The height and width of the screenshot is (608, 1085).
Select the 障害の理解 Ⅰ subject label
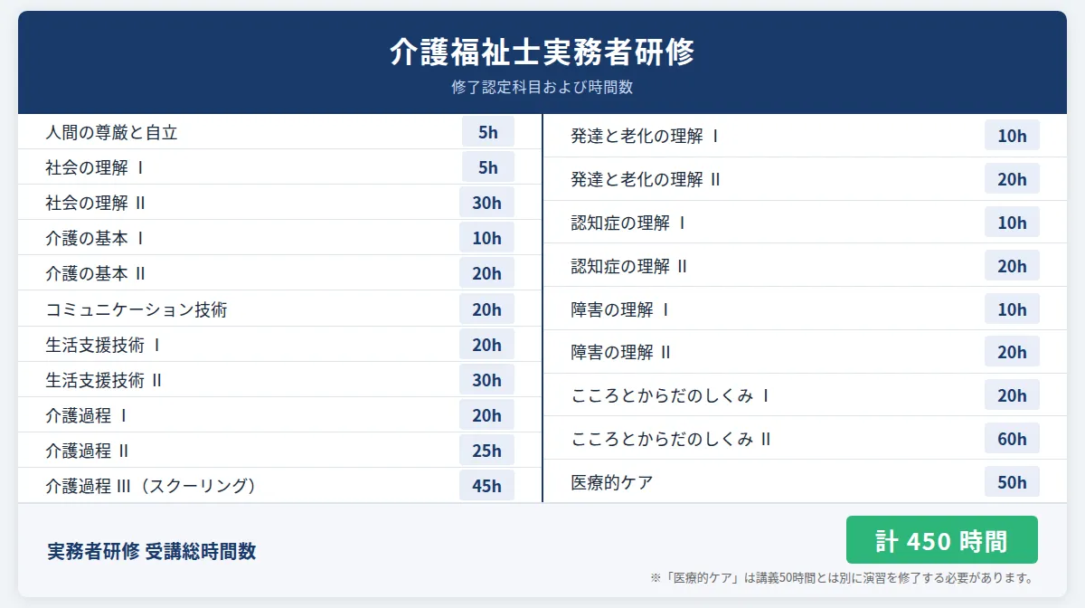620,309
